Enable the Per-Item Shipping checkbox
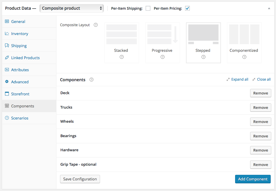 coord(148,8)
